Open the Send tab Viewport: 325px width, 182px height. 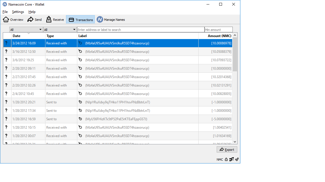(35, 20)
